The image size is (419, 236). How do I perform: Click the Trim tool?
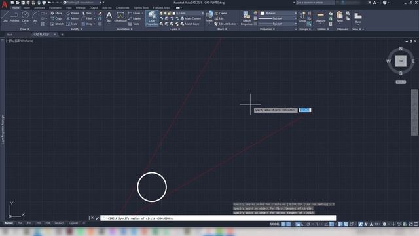86,13
